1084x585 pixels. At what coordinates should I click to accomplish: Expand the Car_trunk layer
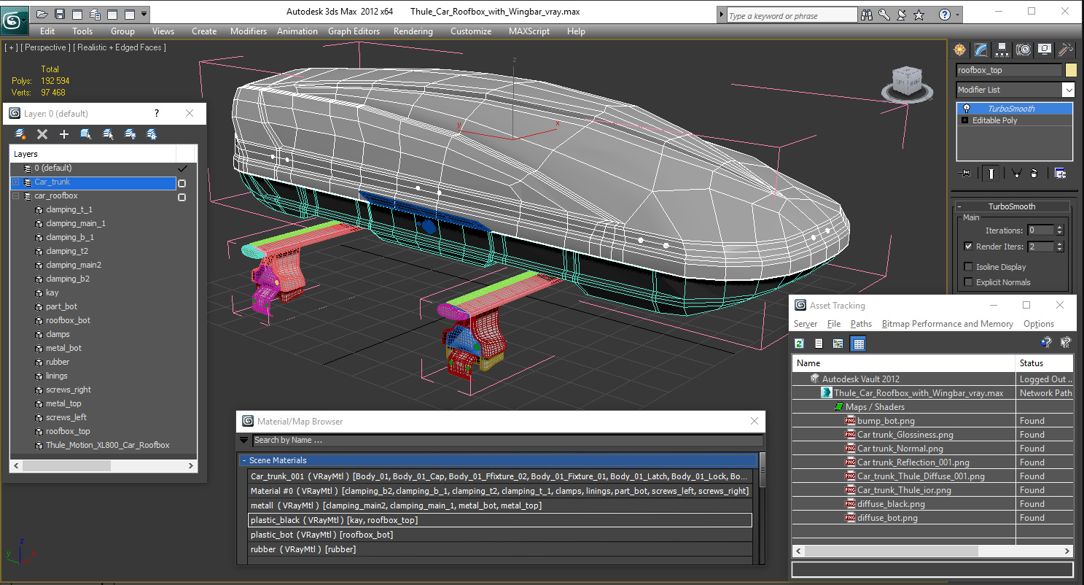(x=16, y=182)
